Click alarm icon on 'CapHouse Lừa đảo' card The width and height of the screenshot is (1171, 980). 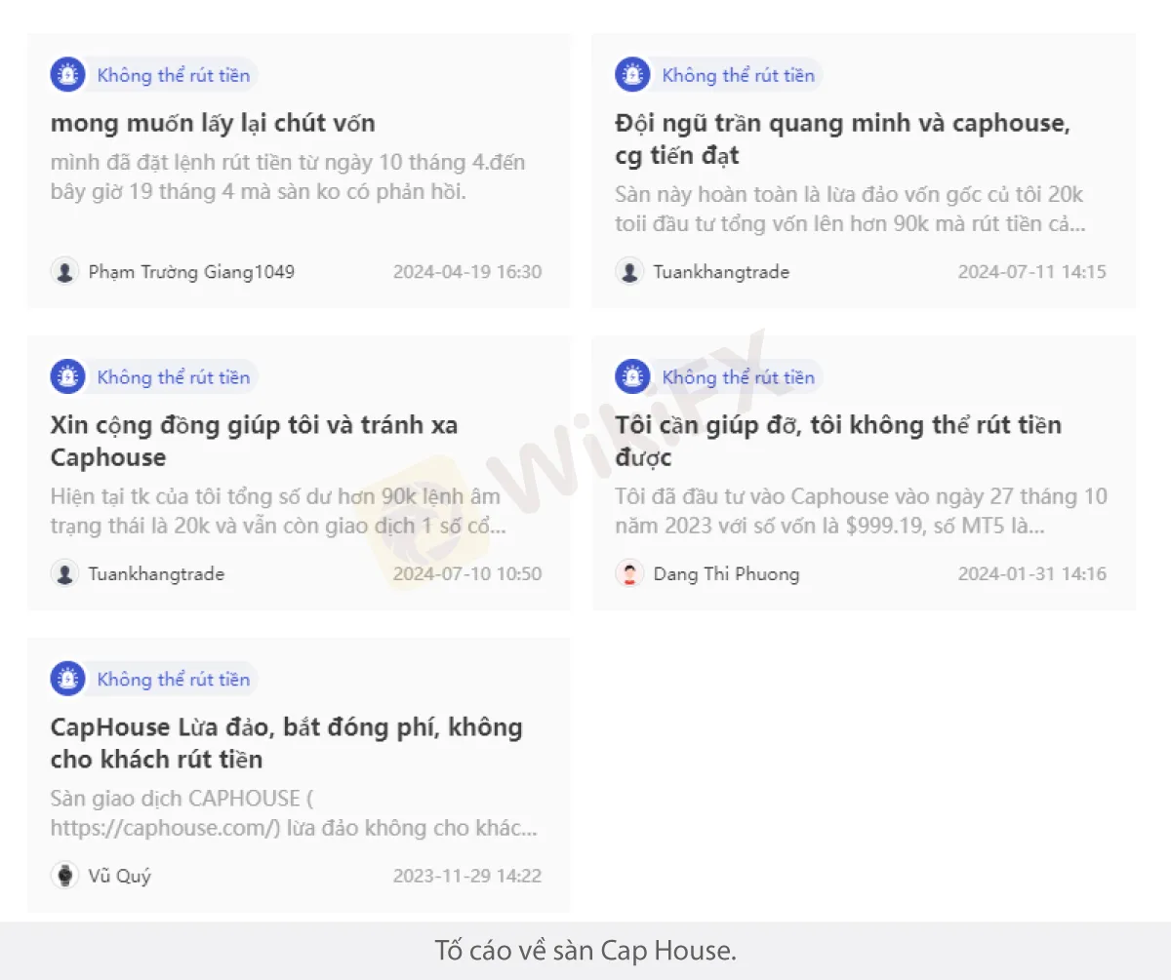[67, 680]
